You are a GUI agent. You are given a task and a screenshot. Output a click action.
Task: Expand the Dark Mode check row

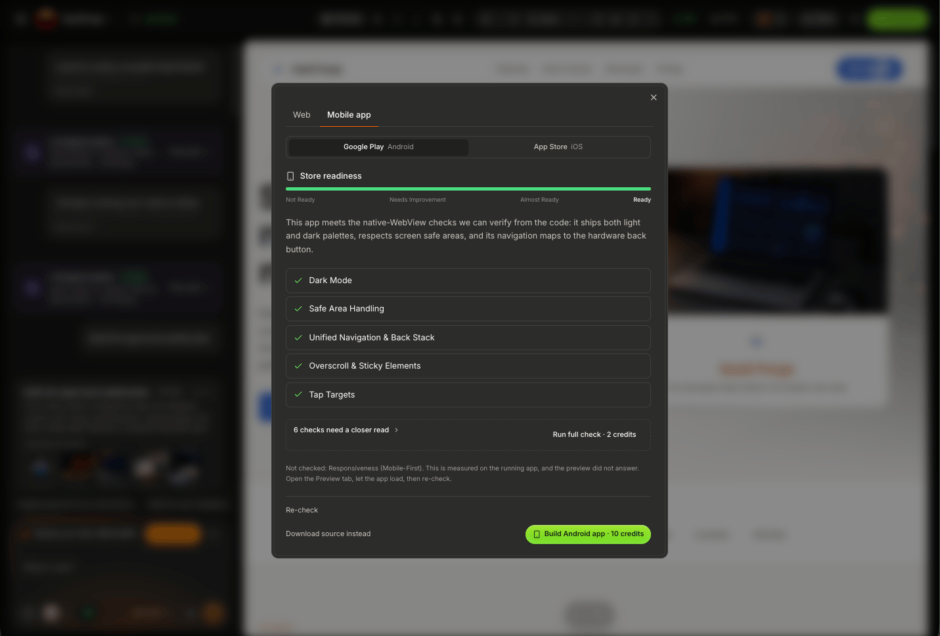(468, 281)
